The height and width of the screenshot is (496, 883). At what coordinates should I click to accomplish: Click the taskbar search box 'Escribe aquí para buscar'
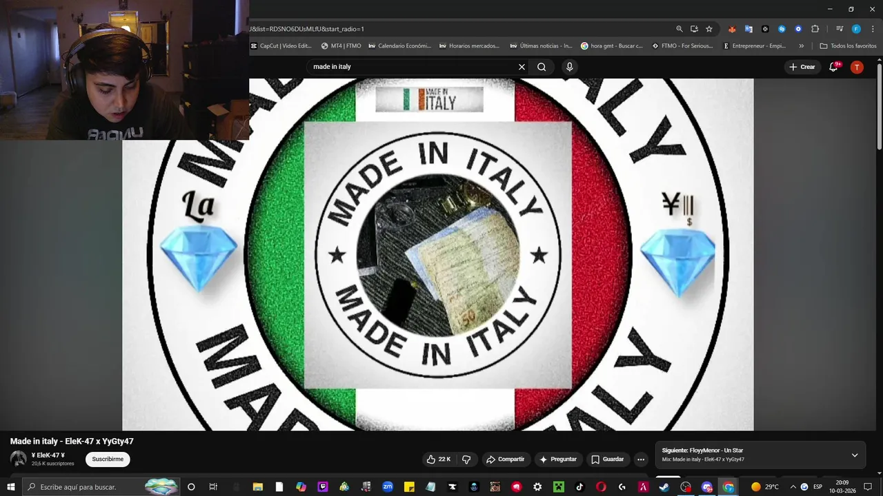click(101, 487)
